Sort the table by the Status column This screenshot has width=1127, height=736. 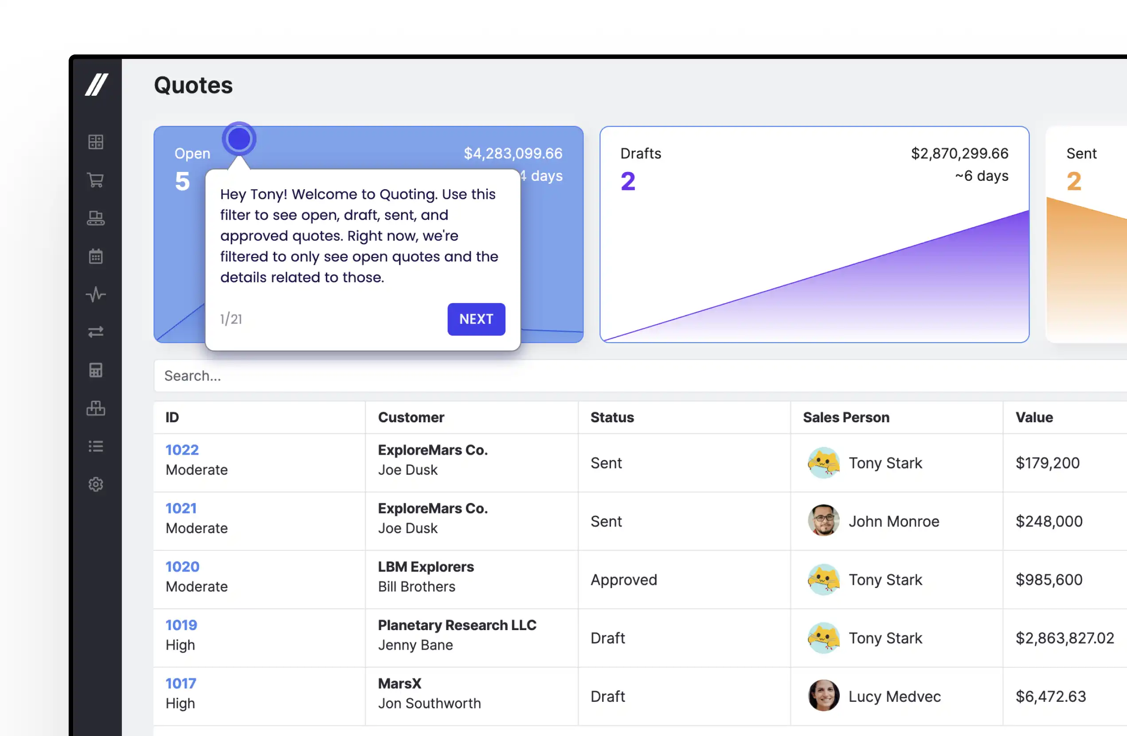(x=612, y=417)
